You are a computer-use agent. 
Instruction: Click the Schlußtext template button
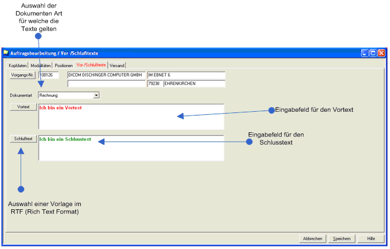(24, 138)
